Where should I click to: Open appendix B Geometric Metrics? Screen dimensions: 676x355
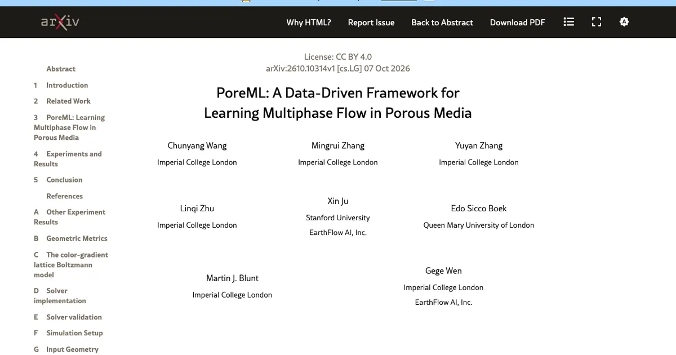[x=70, y=238]
